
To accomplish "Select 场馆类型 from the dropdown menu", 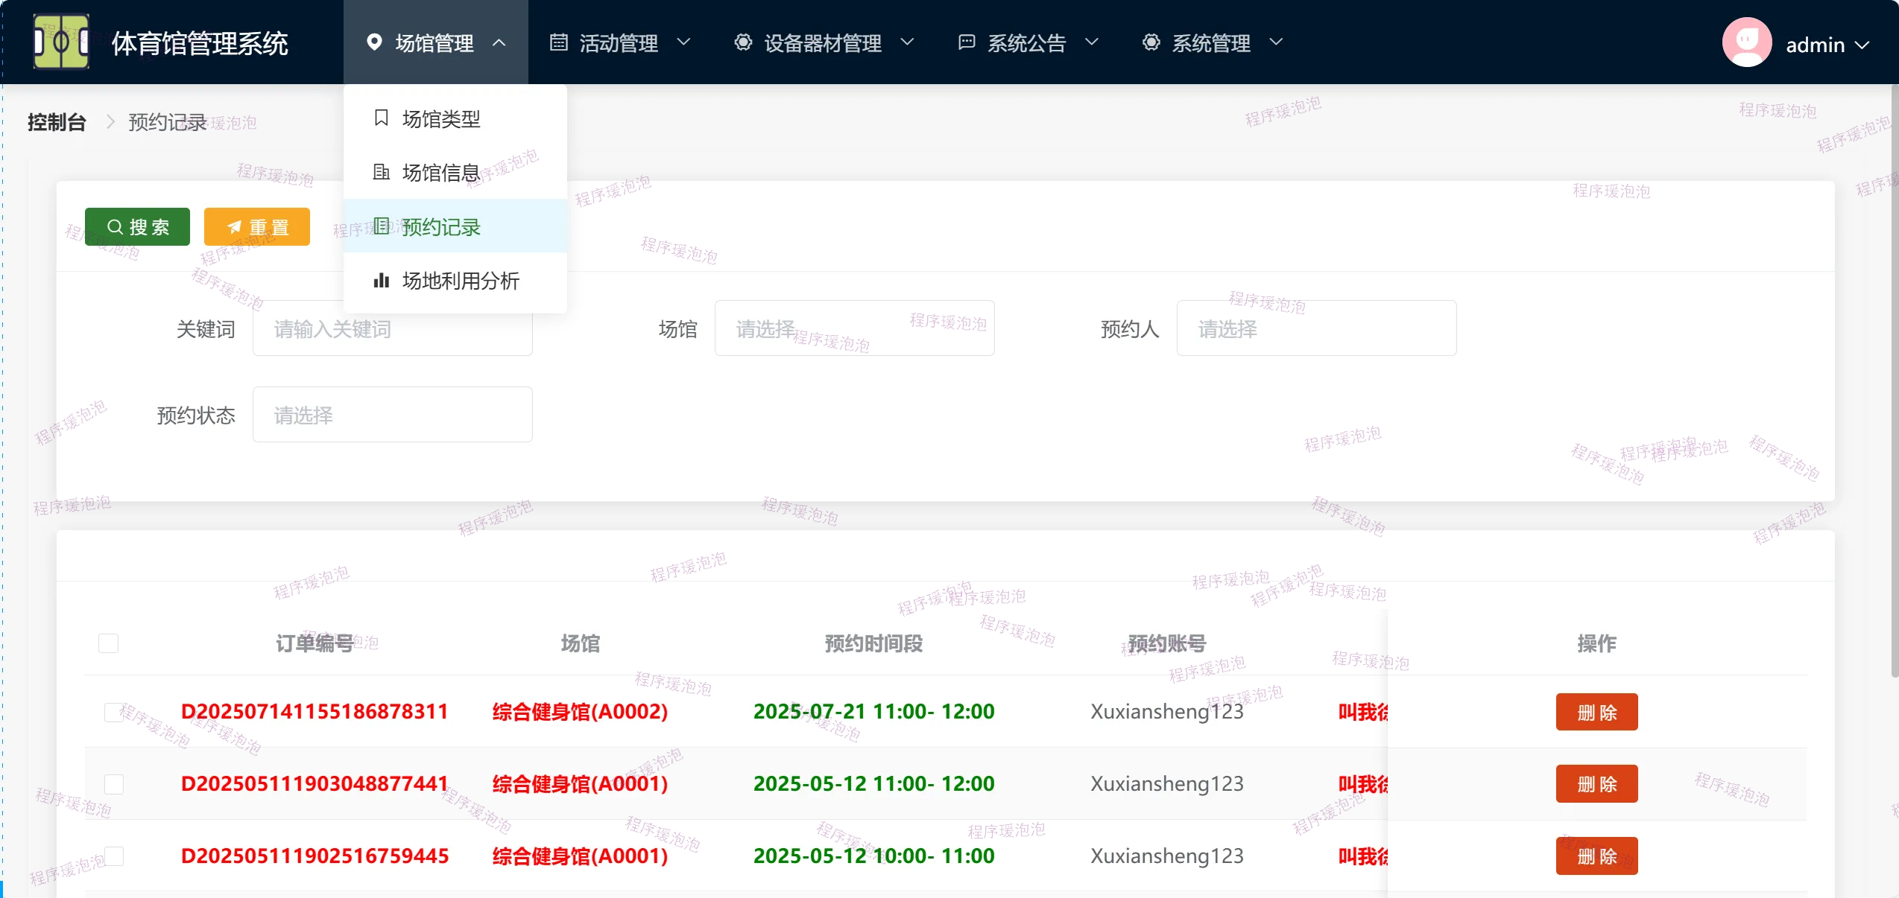I will tap(440, 119).
